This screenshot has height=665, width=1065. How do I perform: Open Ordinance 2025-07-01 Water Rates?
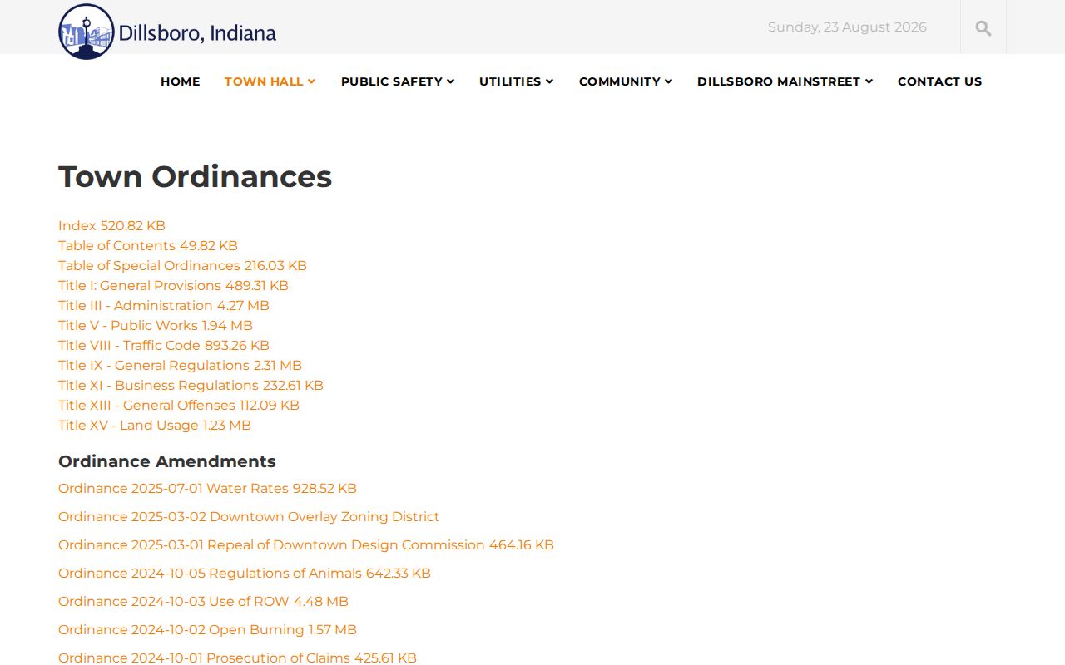pyautogui.click(x=207, y=489)
